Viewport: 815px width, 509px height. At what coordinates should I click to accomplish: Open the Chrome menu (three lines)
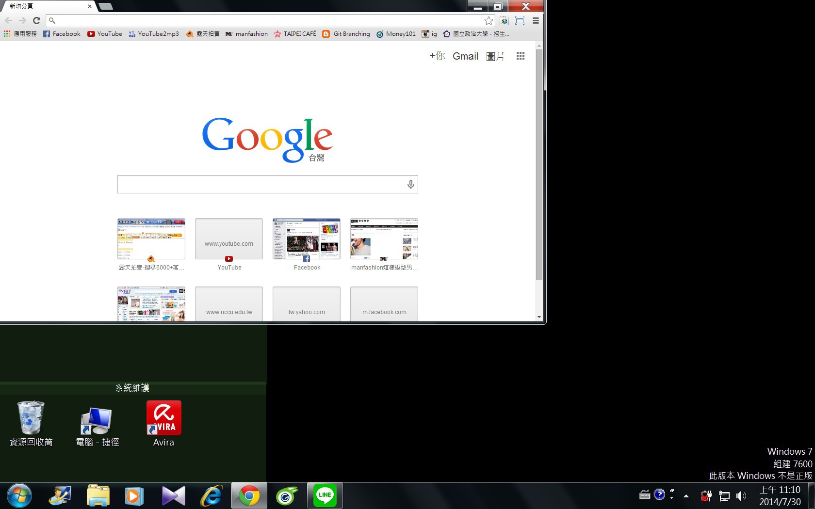point(536,20)
